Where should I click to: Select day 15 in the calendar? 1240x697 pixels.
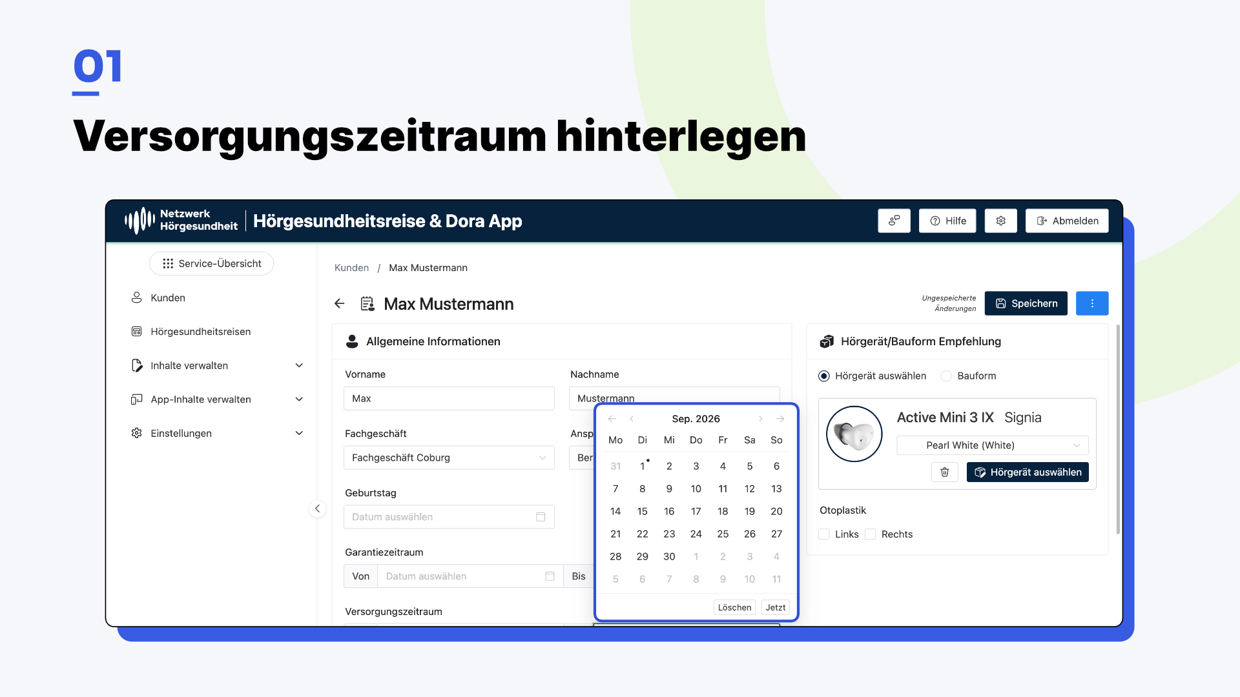(642, 511)
